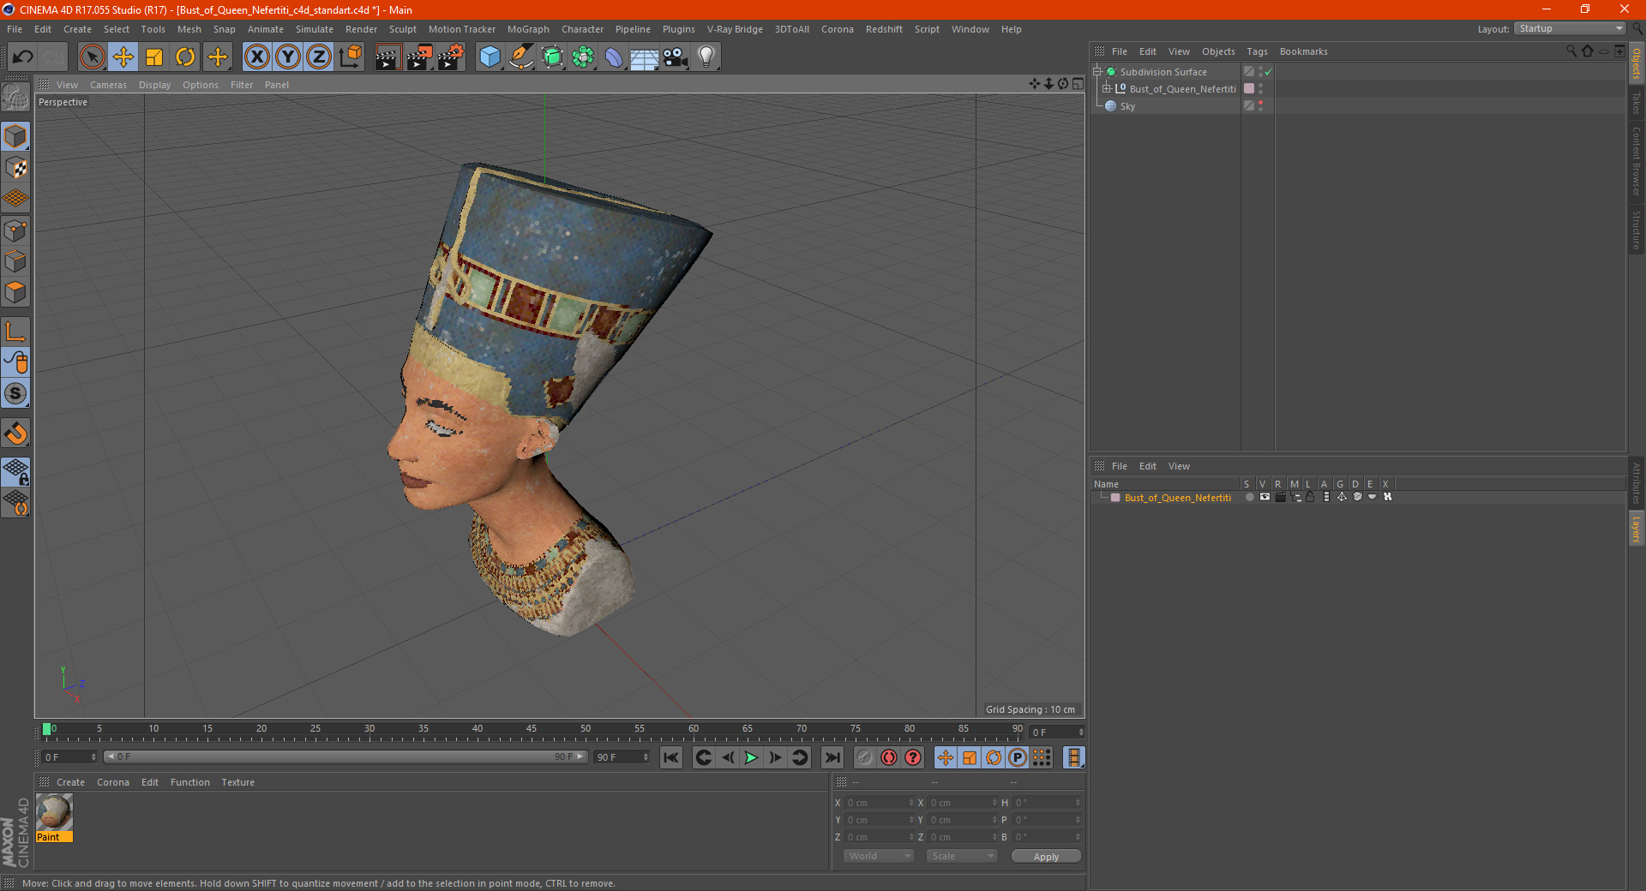The height and width of the screenshot is (891, 1646).
Task: Open the Layers side tab
Action: [x=1637, y=529]
